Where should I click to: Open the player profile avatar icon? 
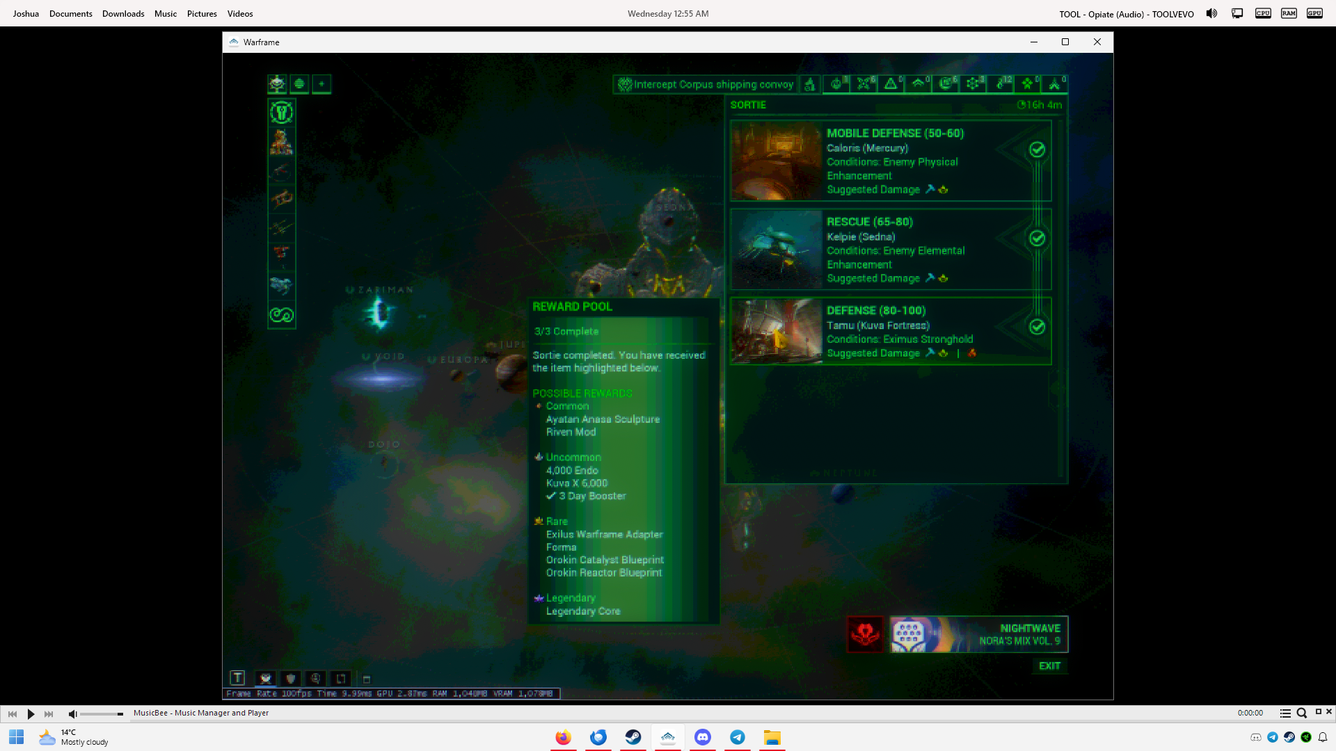(277, 84)
